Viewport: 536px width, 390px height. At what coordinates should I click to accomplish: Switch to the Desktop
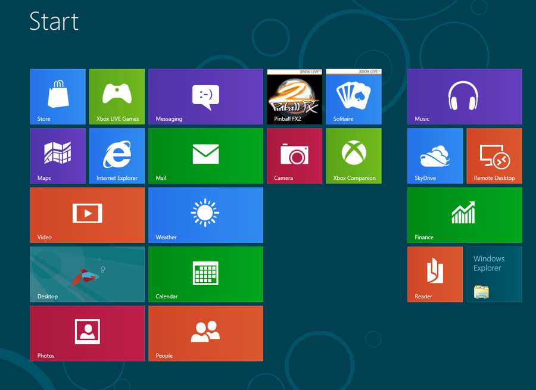coord(87,274)
